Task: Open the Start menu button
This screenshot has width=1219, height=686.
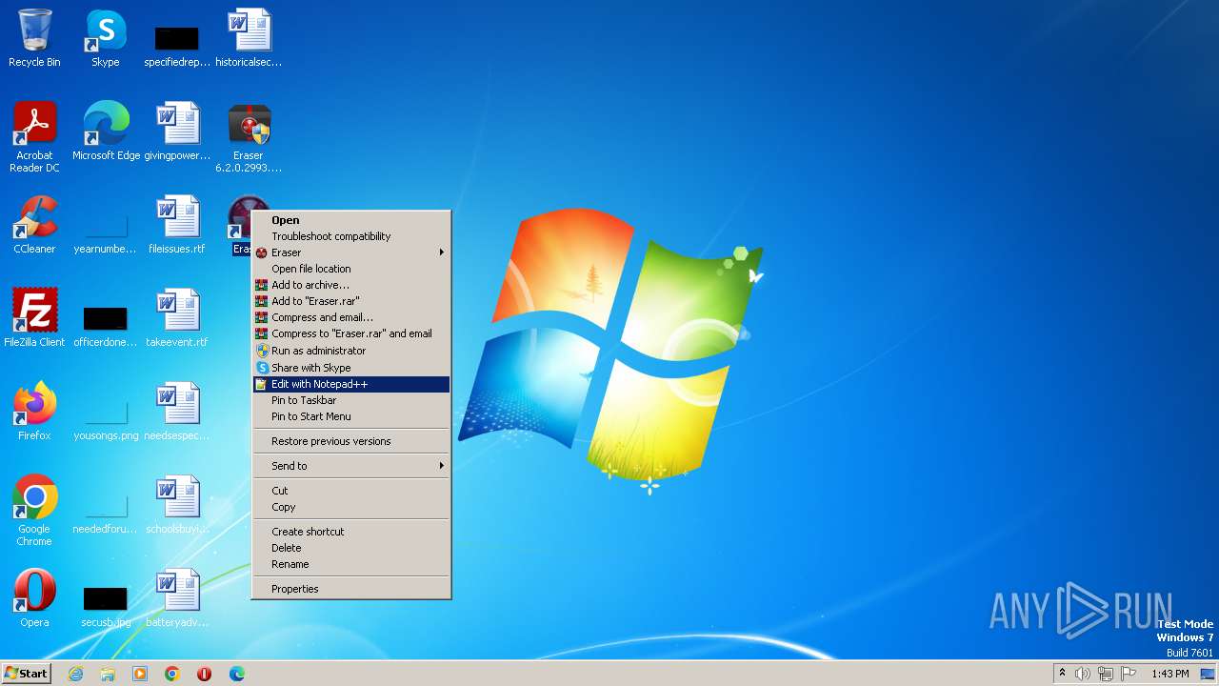Action: (26, 674)
